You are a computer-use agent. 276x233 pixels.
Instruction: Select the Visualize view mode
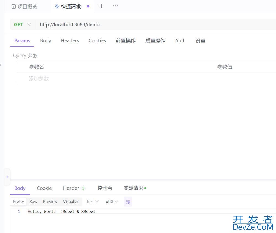coord(71,201)
